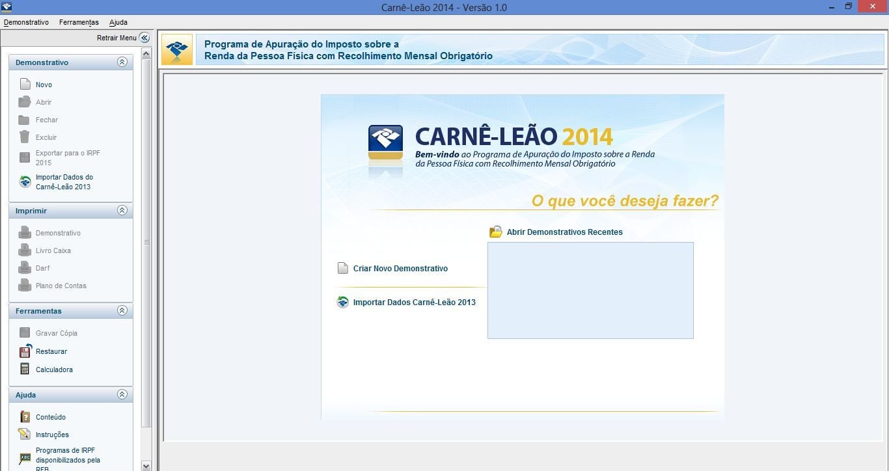Restore down the Carnê-Leão 2014 window
The width and height of the screenshot is (889, 471).
[x=849, y=7]
